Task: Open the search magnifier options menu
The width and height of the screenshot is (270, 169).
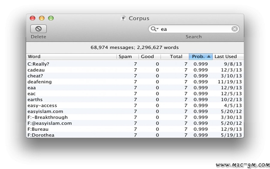Action: click(155, 29)
